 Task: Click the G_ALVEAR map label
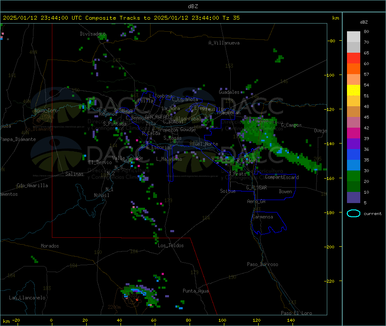pyautogui.click(x=256, y=188)
